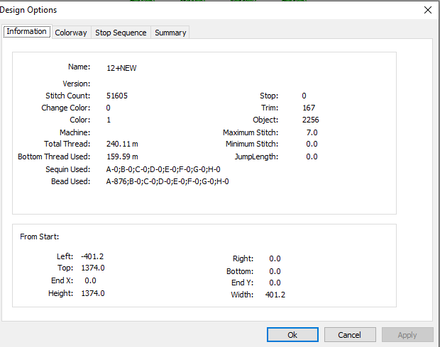
Task: Click the stitch count value 51605
Action: [117, 96]
